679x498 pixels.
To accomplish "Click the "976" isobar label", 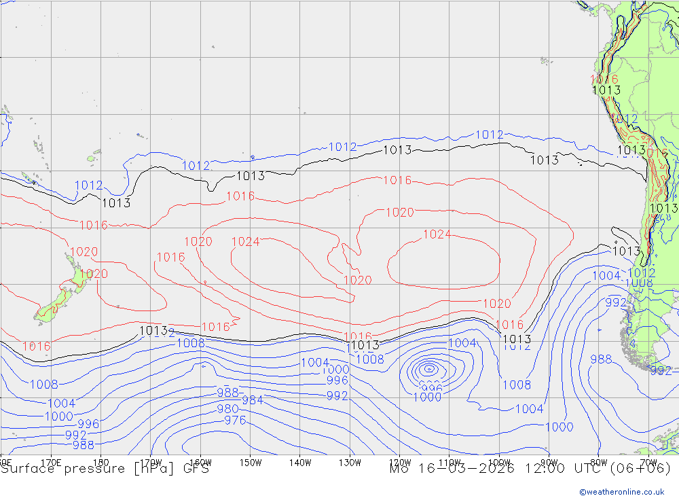I will (x=235, y=420).
